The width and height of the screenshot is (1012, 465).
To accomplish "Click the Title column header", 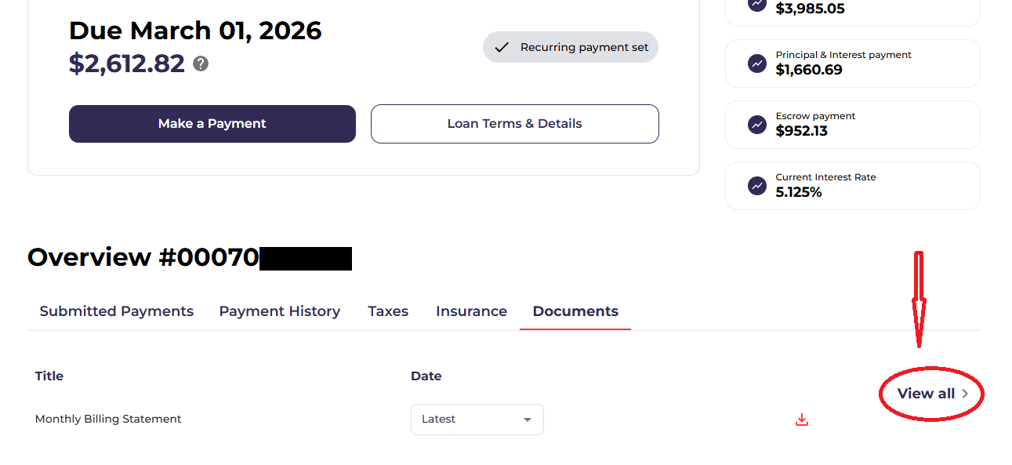I will pos(49,376).
